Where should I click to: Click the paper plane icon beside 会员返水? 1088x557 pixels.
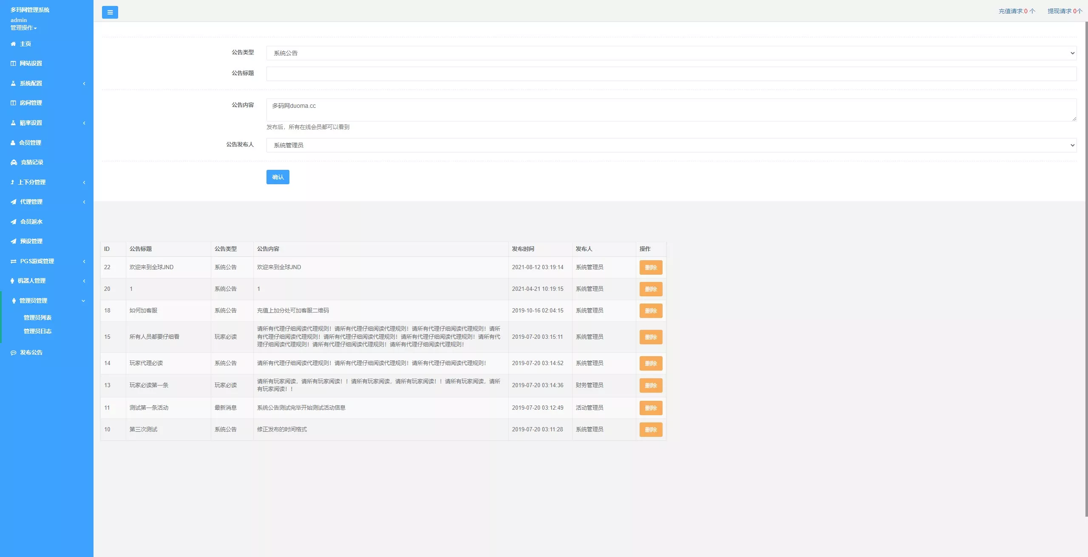[13, 222]
